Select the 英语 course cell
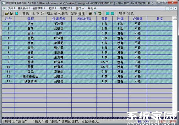Screen dimensions: 179x125 pyautogui.click(x=30, y=33)
